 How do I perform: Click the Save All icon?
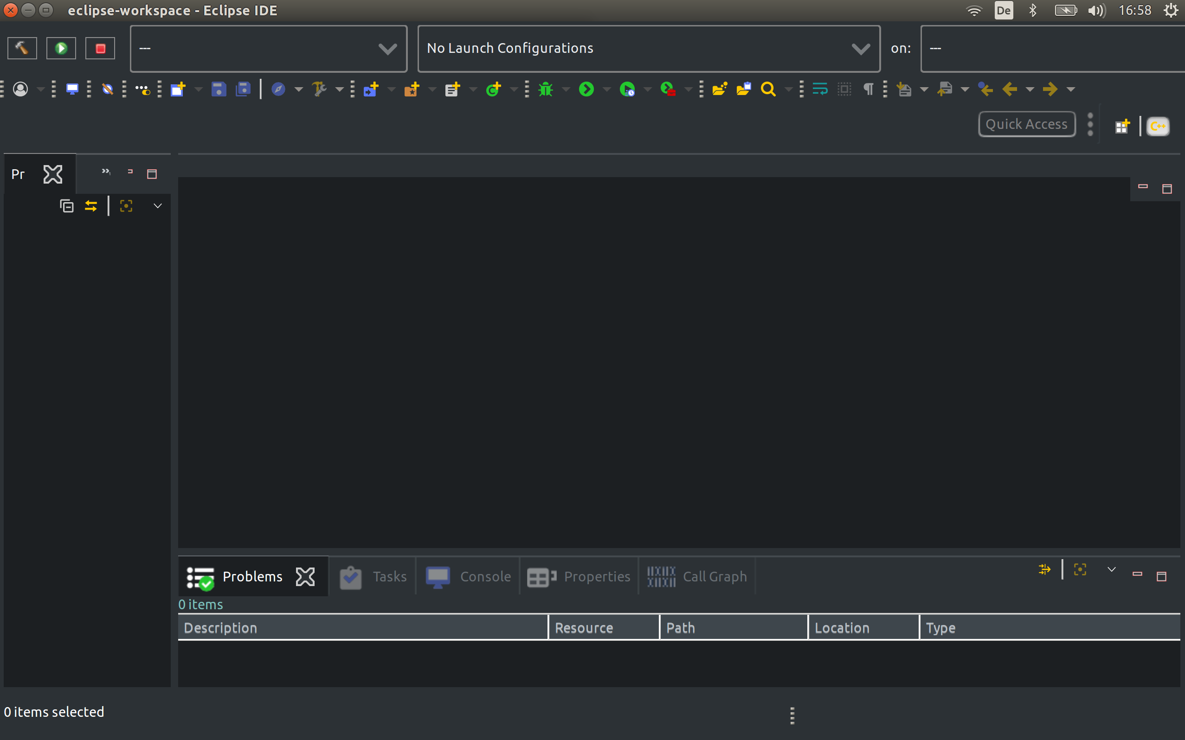coord(243,89)
